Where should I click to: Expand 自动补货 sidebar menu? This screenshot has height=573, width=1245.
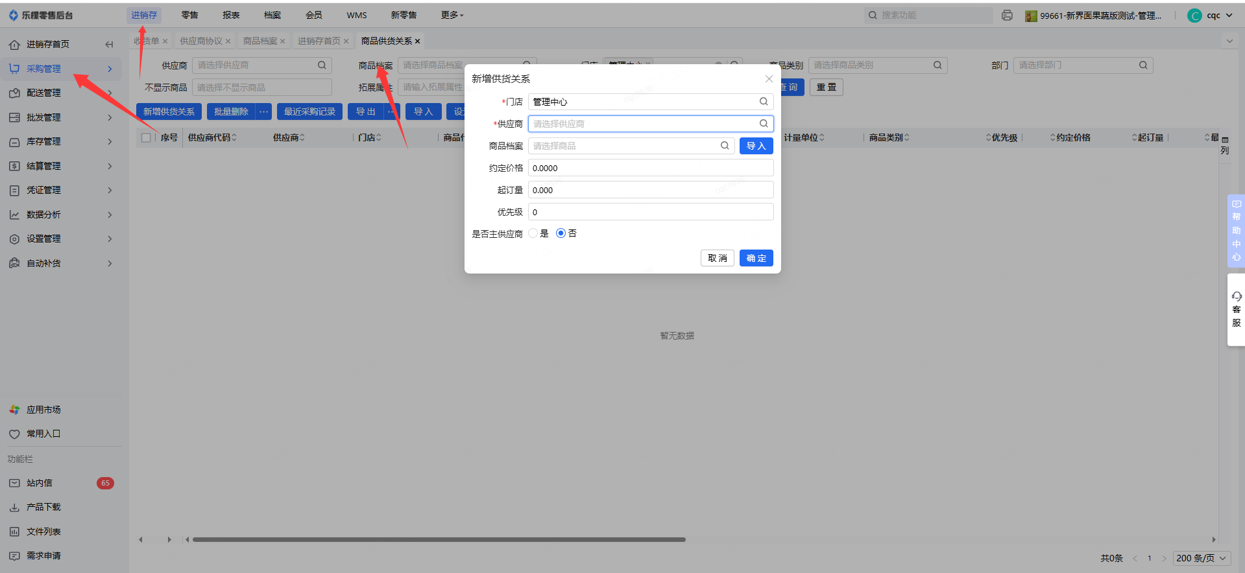62,263
